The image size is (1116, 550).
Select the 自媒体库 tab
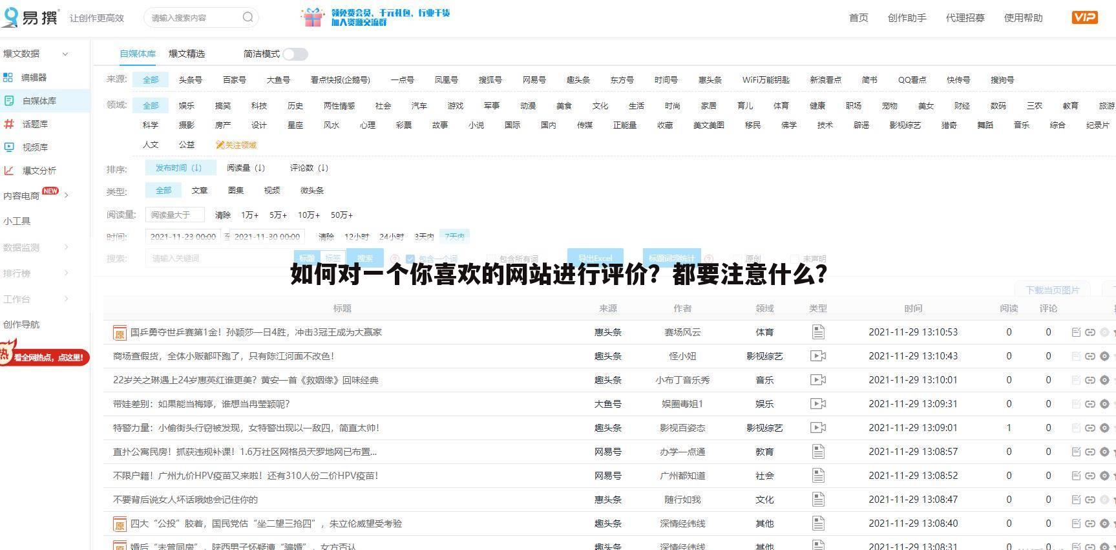pyautogui.click(x=138, y=54)
